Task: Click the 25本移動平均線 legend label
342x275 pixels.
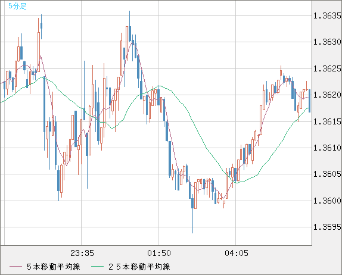Action: [x=139, y=267]
